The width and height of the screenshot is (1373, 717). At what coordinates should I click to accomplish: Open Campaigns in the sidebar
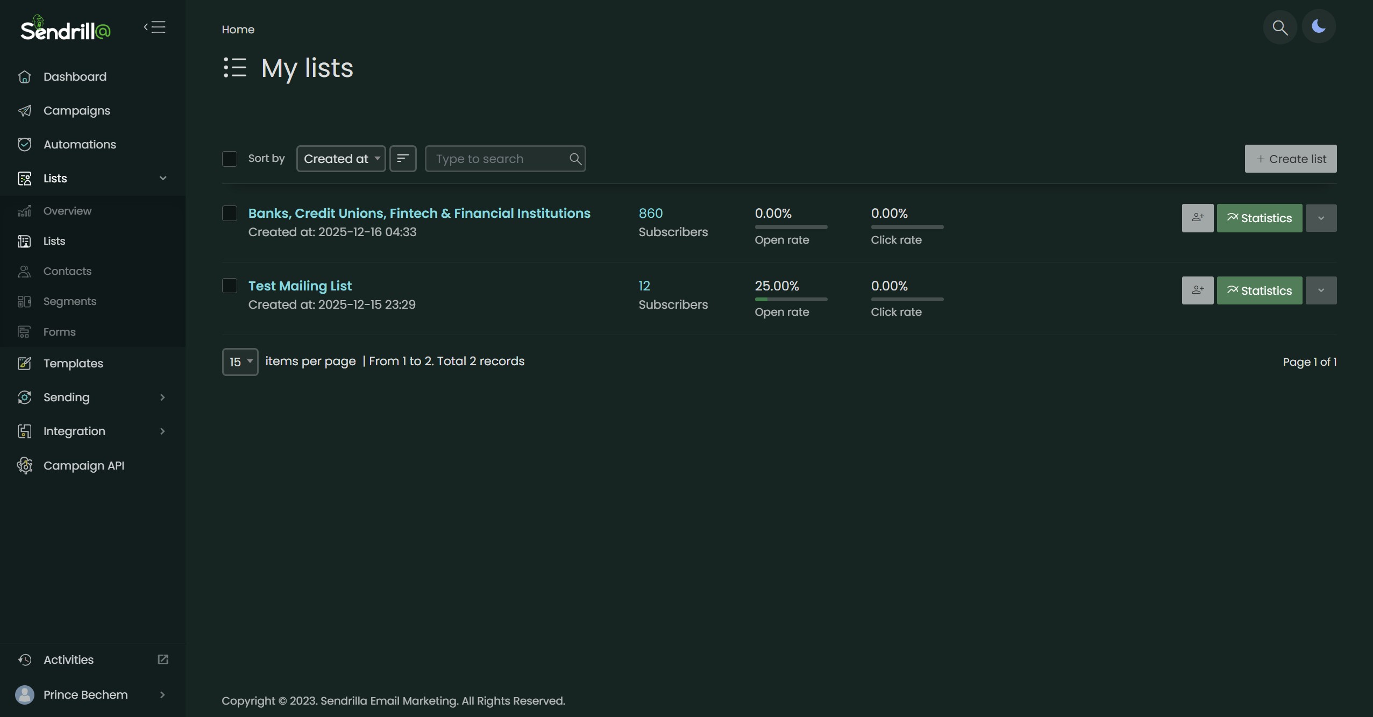76,111
